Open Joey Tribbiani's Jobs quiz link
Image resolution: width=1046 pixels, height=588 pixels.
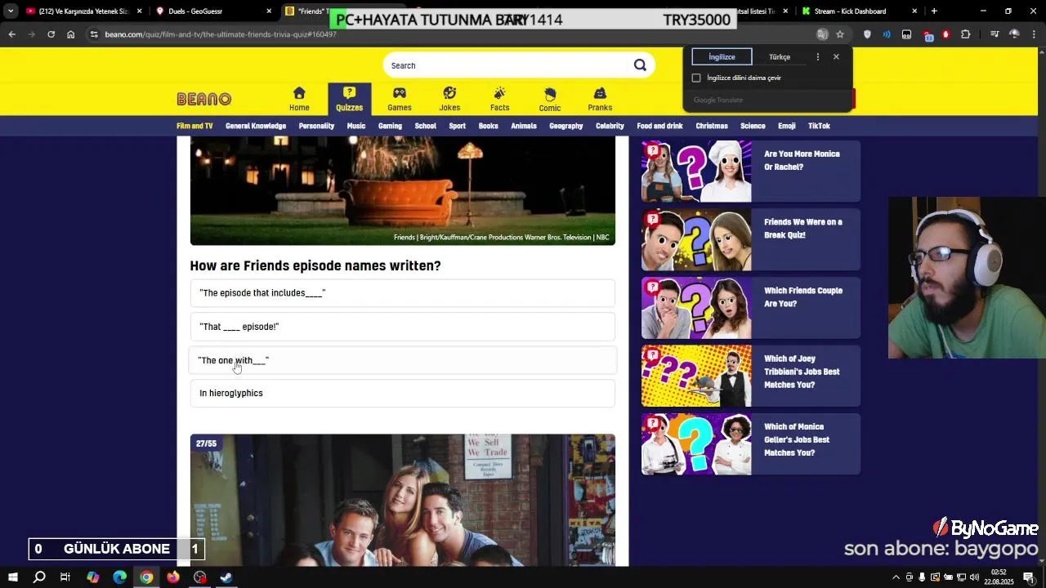751,376
